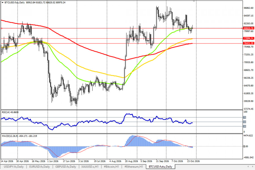Image resolution: width=255 pixels, height=170 pixels.
Task: Select the GBPUSD.fx,Daily chart tab
Action: (x=65, y=167)
